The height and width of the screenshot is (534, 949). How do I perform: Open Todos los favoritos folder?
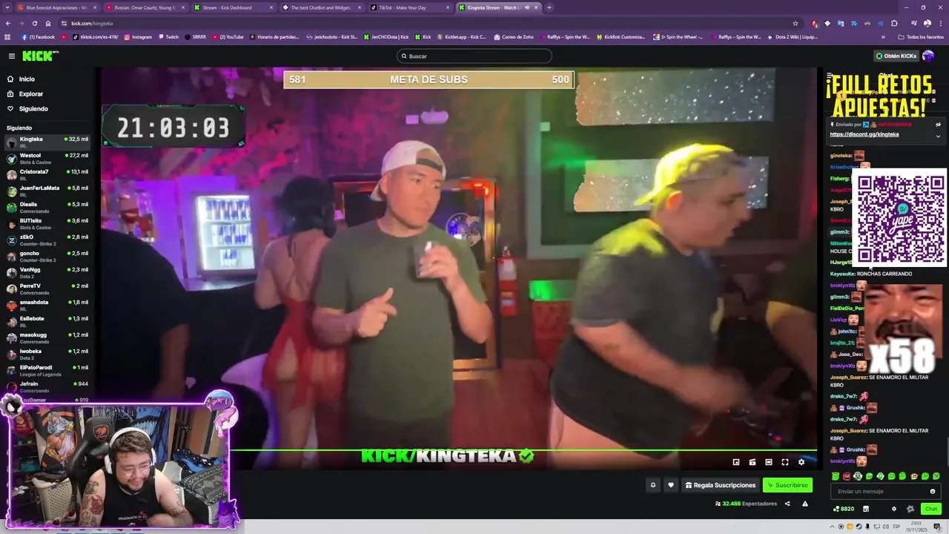921,37
